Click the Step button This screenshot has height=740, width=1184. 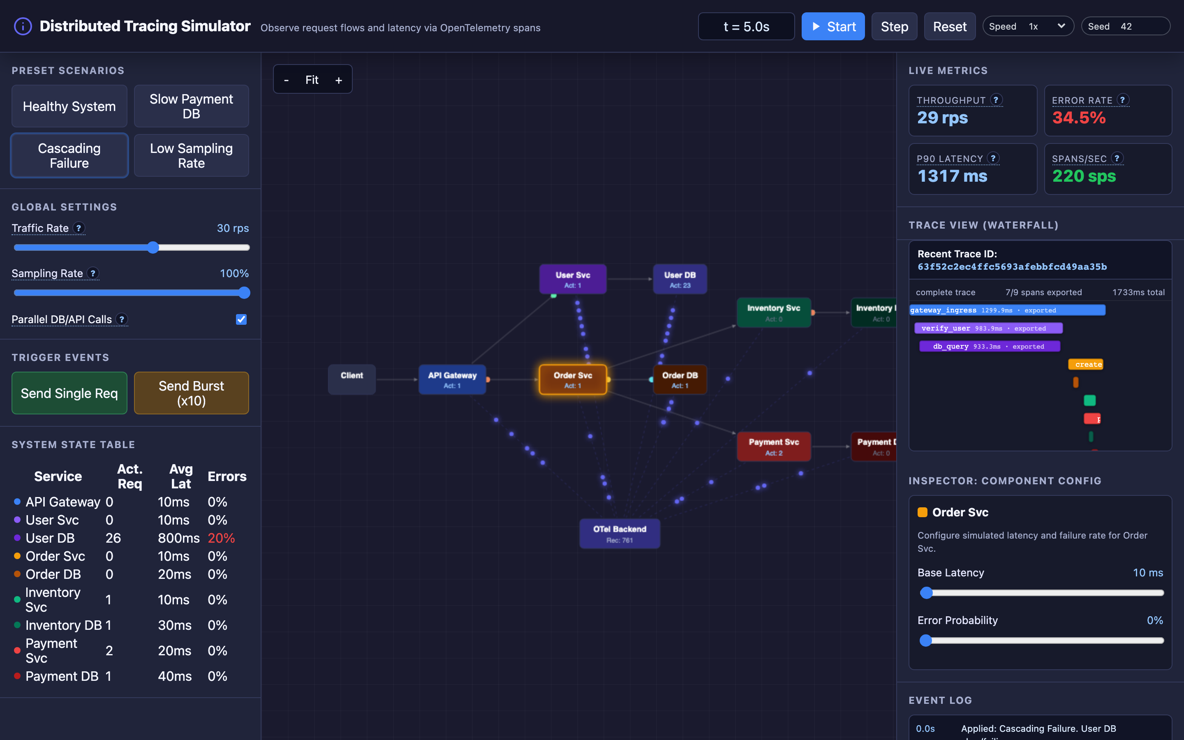[894, 26]
